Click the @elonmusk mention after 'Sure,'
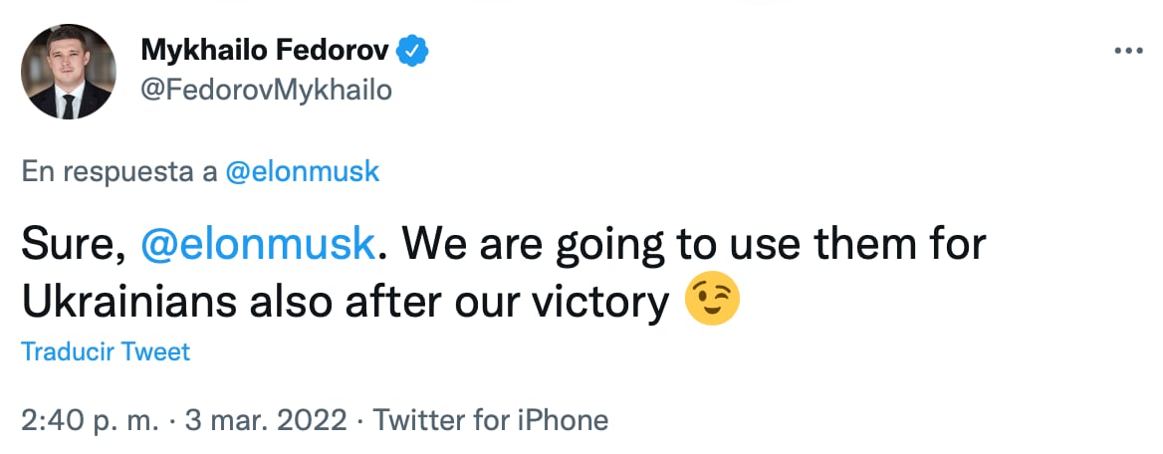The width and height of the screenshot is (1163, 454). 259,245
